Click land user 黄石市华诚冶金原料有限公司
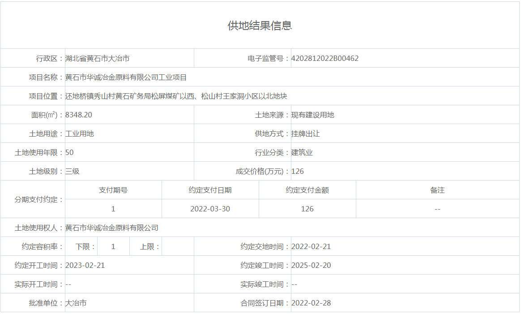The width and height of the screenshot is (521, 314). tap(111, 228)
